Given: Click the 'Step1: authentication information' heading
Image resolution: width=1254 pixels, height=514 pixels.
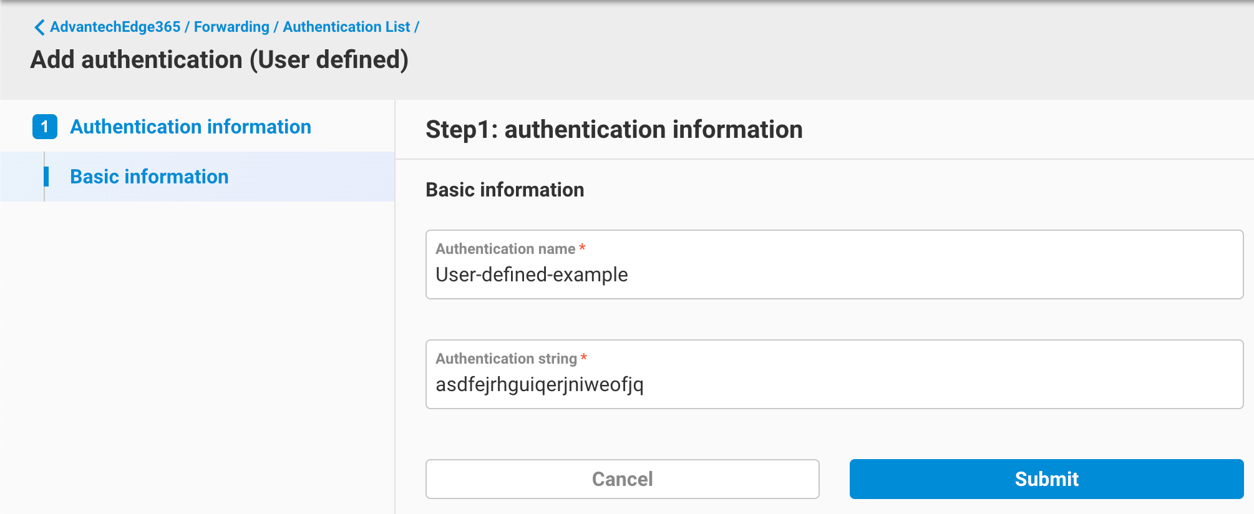Looking at the screenshot, I should pos(614,130).
